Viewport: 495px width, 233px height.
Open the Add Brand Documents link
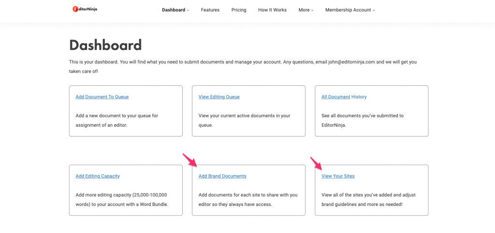pos(222,176)
